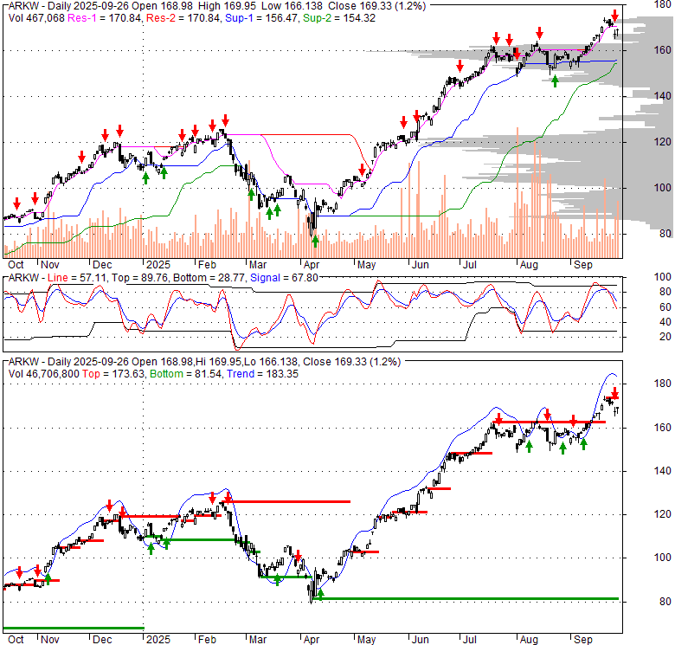
Task: Click oscillator 'Bottom = 28.77' value
Action: click(209, 278)
